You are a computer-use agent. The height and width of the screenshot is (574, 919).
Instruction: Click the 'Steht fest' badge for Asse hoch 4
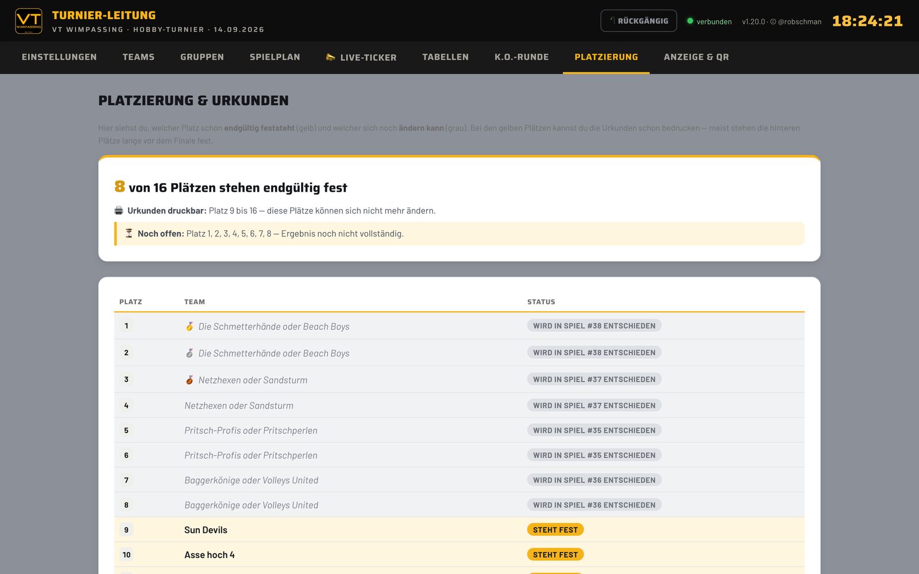tap(555, 554)
